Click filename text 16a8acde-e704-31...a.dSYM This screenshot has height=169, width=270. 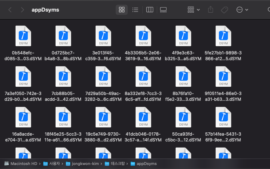point(23,137)
